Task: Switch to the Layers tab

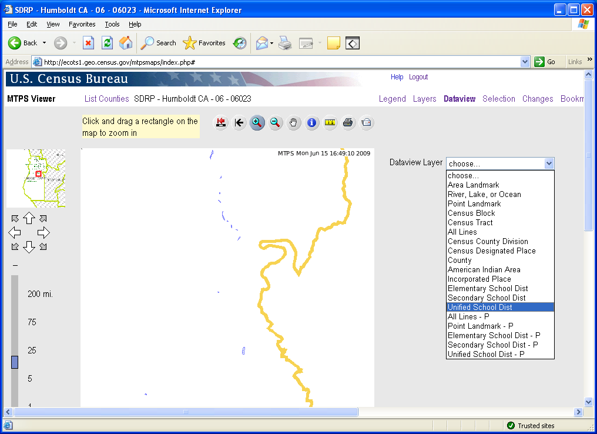Action: [x=424, y=99]
